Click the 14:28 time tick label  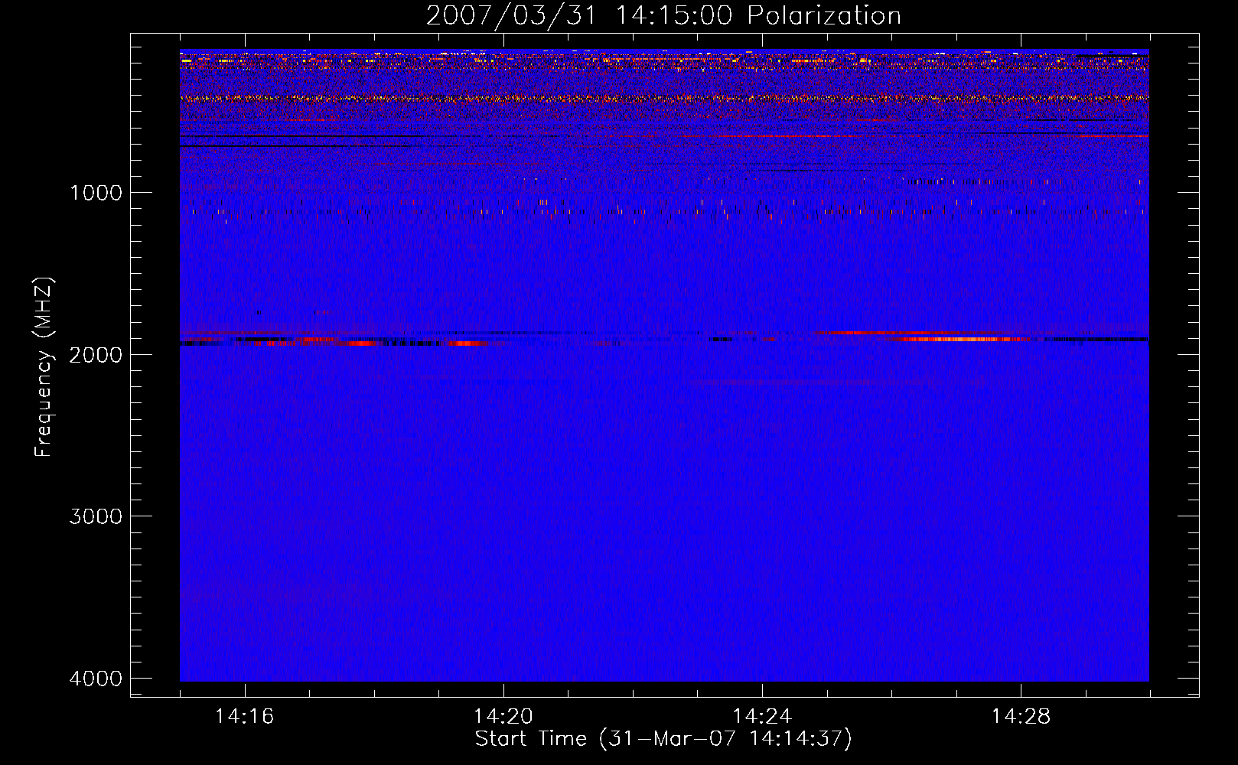pyautogui.click(x=1021, y=717)
